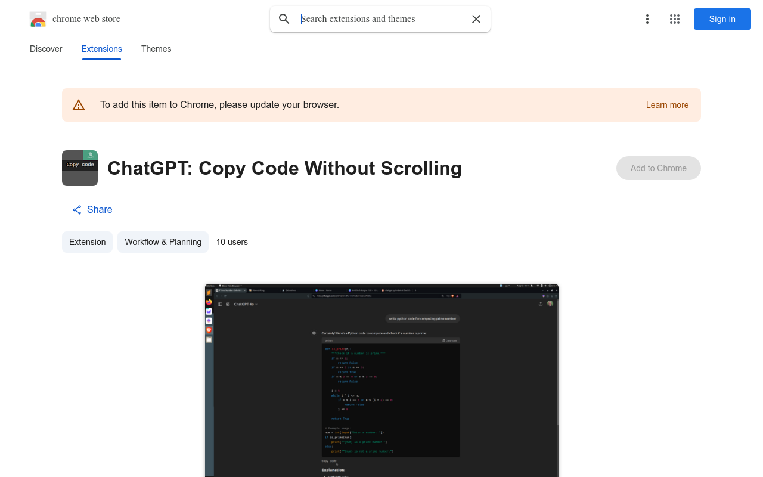Focus the Search extensions and themes field
The width and height of the screenshot is (763, 477).
(x=381, y=19)
